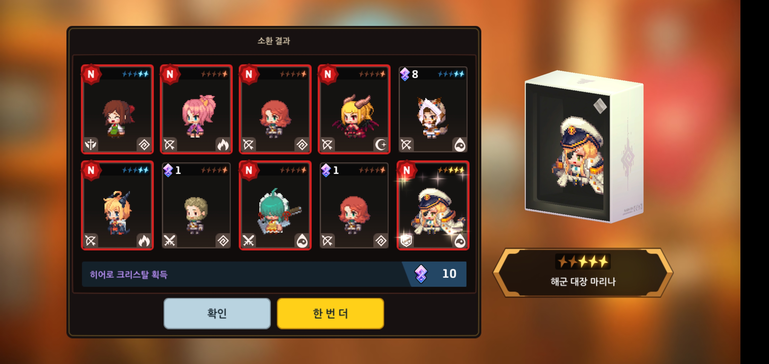
Task: Click the red N badge on teal-haired card
Action: (249, 170)
